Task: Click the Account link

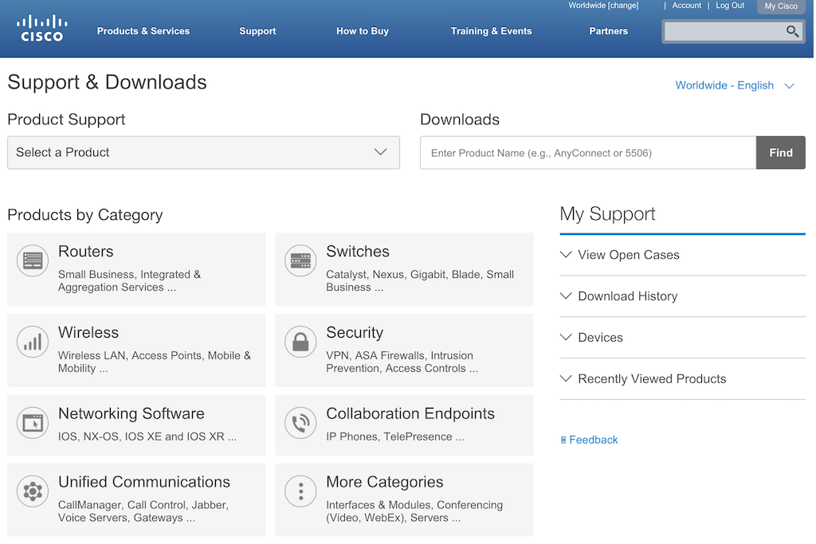Action: tap(686, 6)
